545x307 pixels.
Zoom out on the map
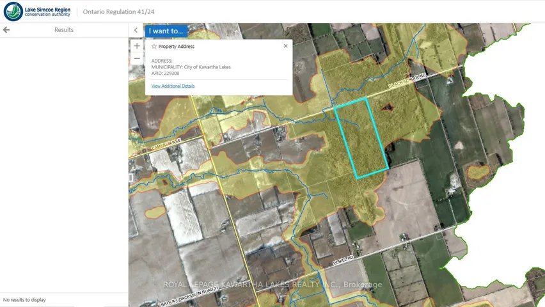pos(137,58)
